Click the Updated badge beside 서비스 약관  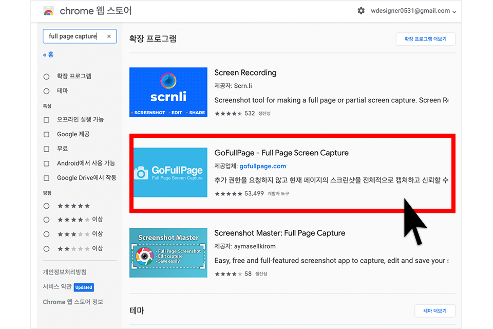(x=84, y=287)
